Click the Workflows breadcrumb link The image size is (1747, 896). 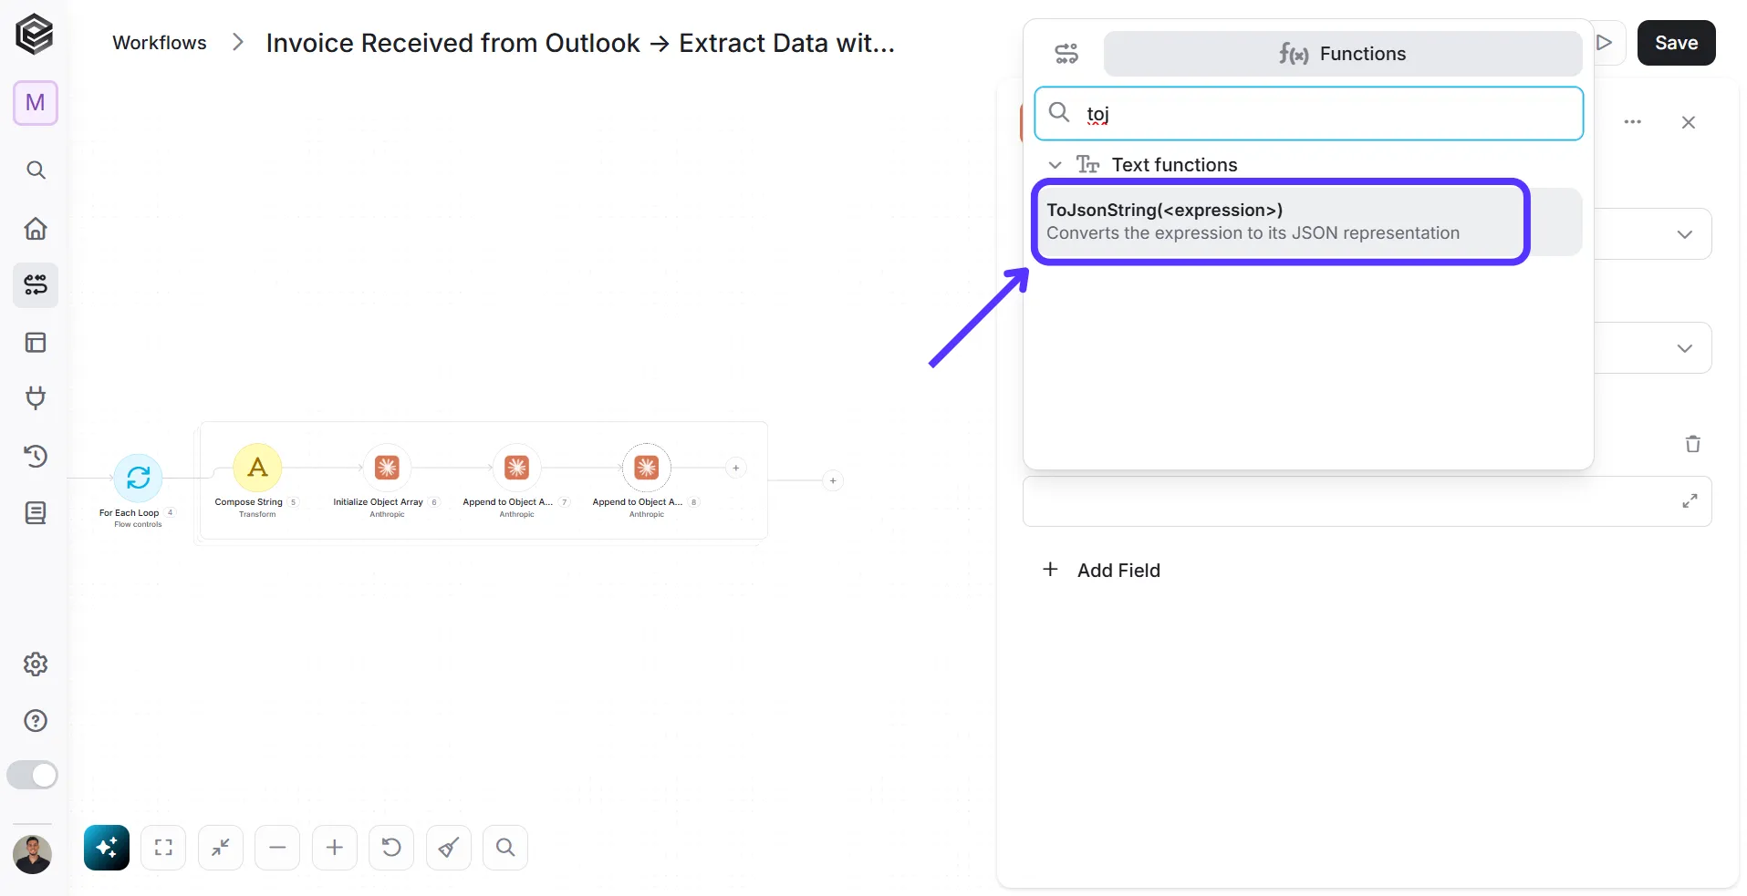pyautogui.click(x=160, y=43)
